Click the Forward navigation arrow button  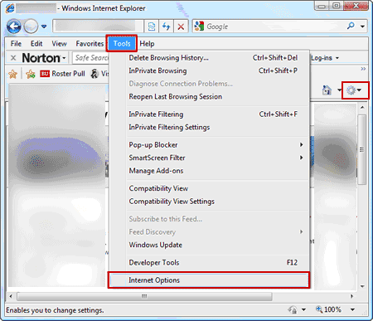(31, 27)
